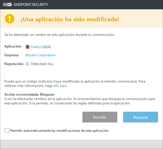
Task: Click the 'Aplicación:' label
Action: click(x=13, y=46)
